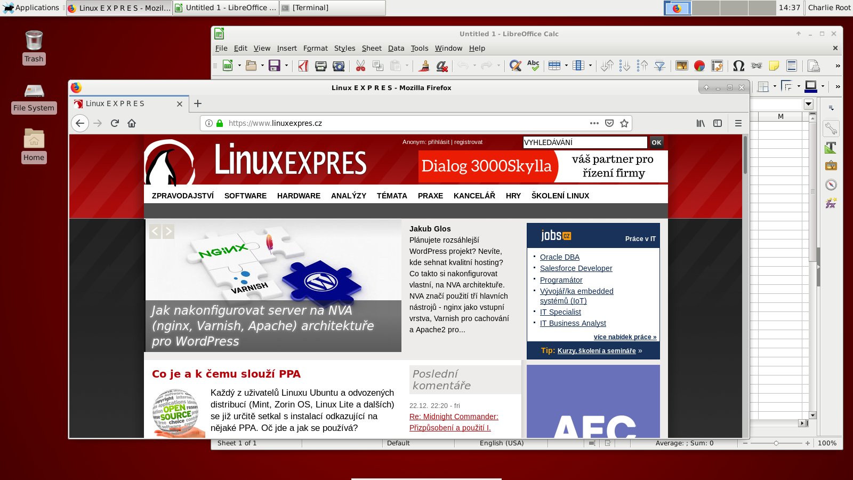Open a new Firefox tab with plus button
The width and height of the screenshot is (853, 480).
click(198, 103)
